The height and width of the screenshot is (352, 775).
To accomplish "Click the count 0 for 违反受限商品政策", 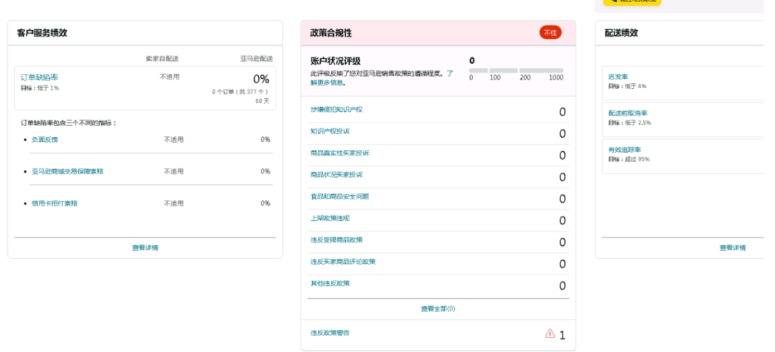I will [562, 242].
